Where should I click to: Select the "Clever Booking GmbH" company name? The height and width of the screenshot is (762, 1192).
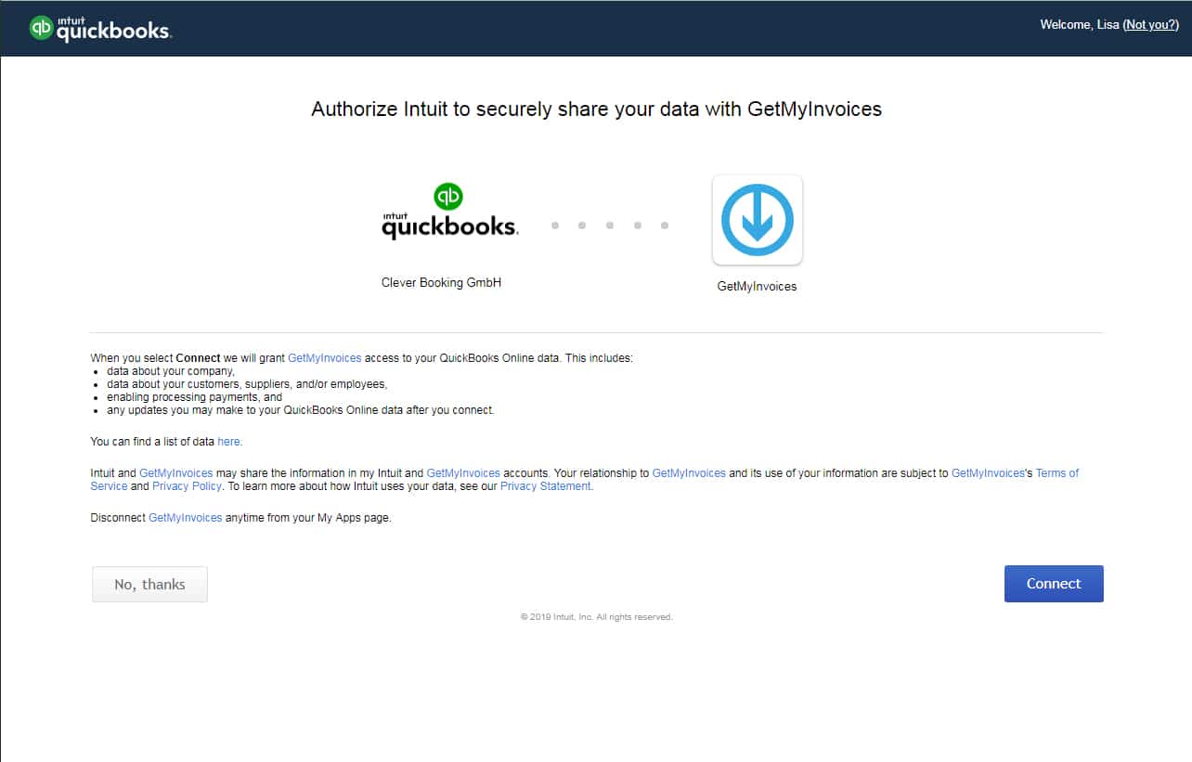click(x=441, y=283)
